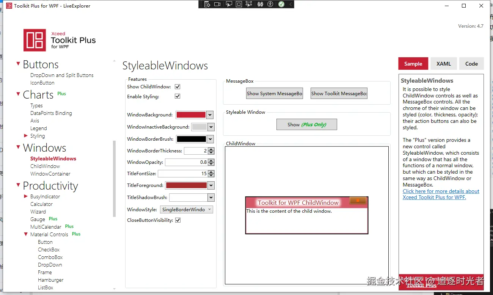This screenshot has width=493, height=295.
Task: Switch to the XAML tab
Action: coord(444,64)
